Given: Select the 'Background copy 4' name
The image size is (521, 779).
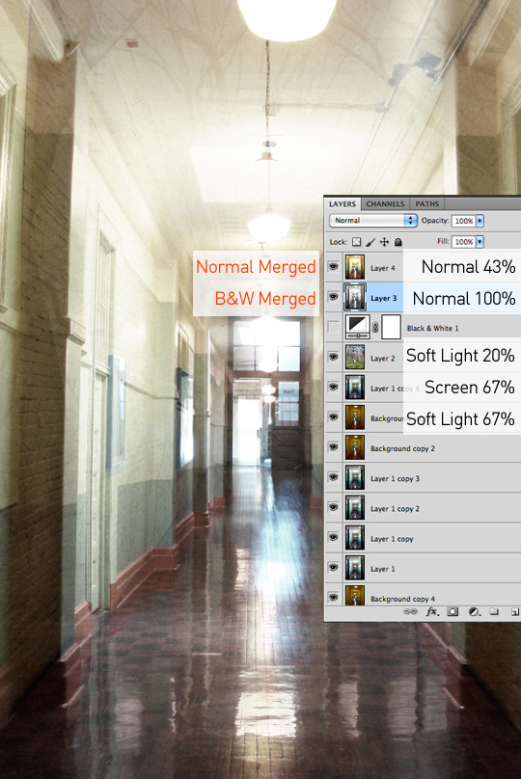Looking at the screenshot, I should click(402, 599).
